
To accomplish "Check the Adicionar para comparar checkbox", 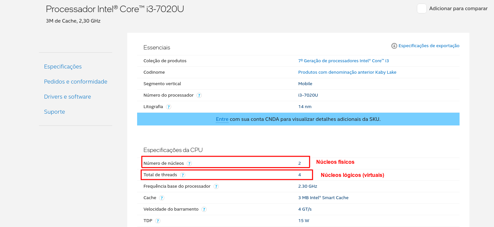I will pos(422,9).
